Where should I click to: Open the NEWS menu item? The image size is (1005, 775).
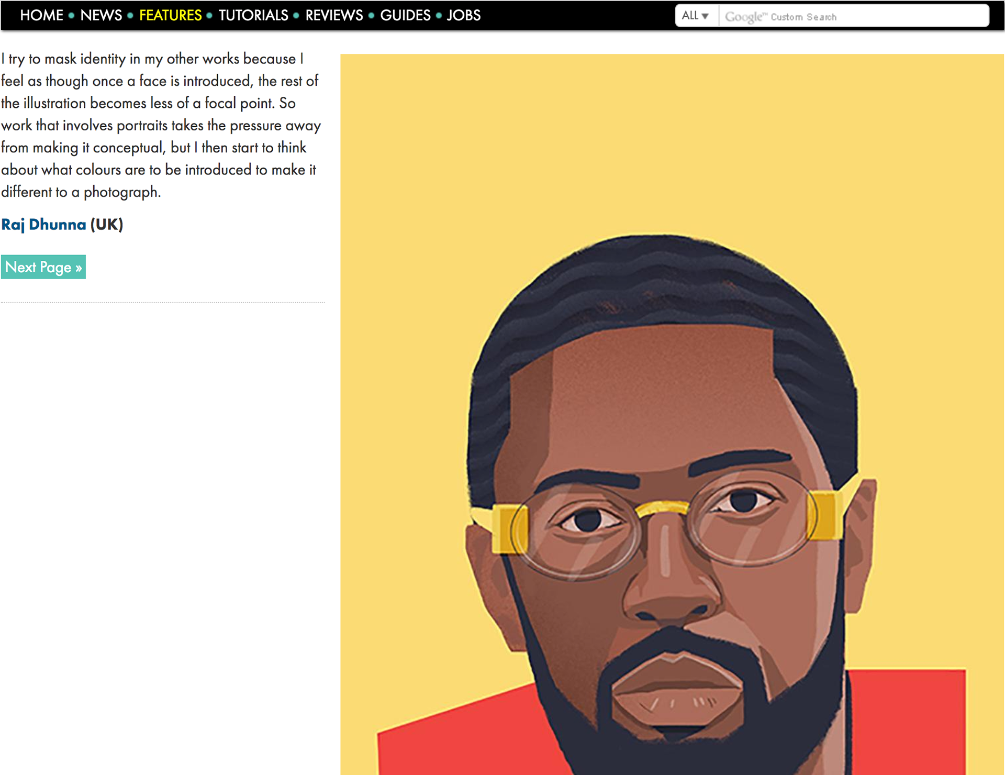(101, 15)
